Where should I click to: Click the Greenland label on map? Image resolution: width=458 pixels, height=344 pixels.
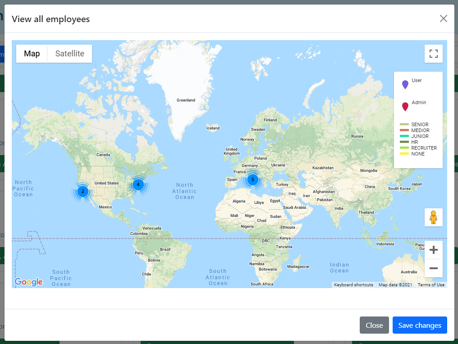(186, 100)
